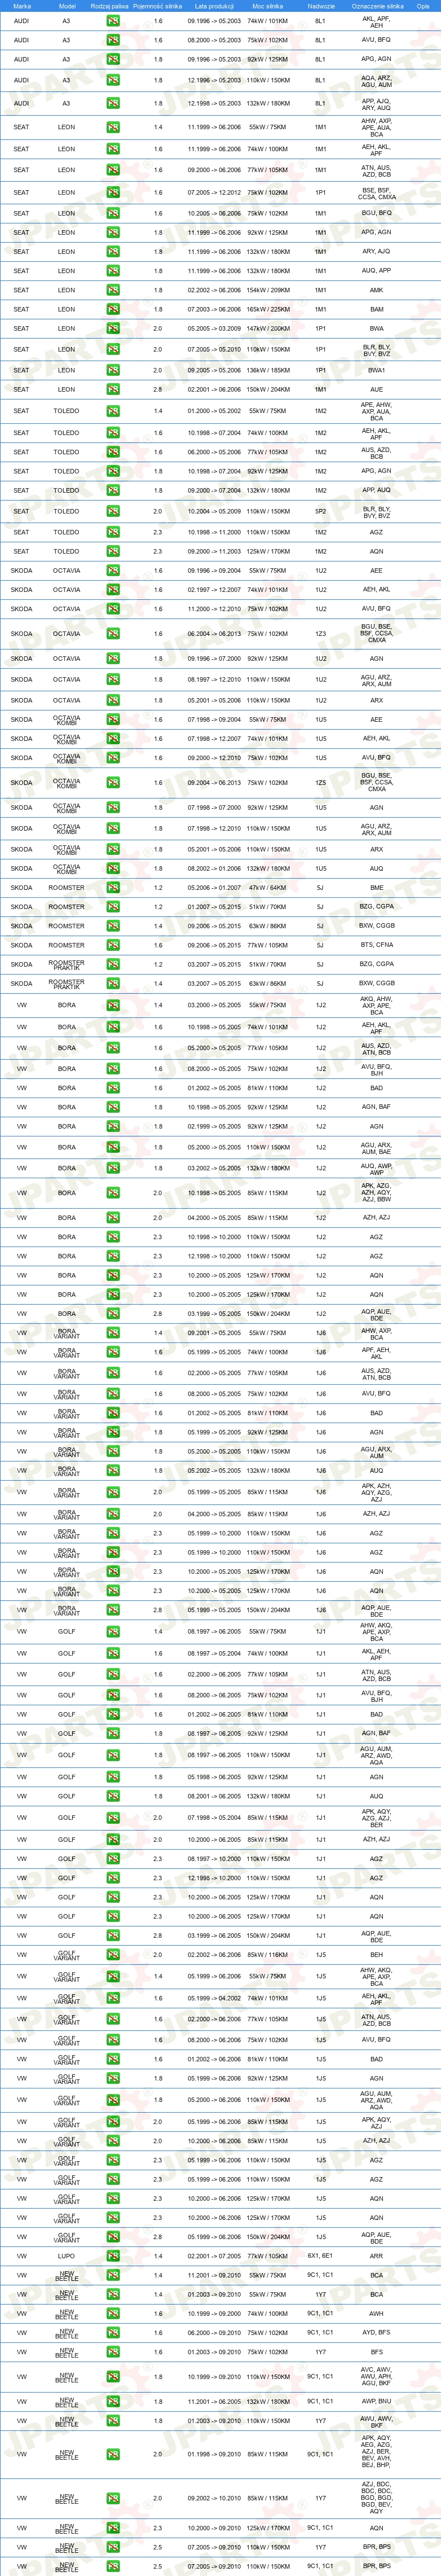Image resolution: width=441 pixels, height=2576 pixels.
Task: Click the Oznaczenie silnika column header
Action: 378,6
